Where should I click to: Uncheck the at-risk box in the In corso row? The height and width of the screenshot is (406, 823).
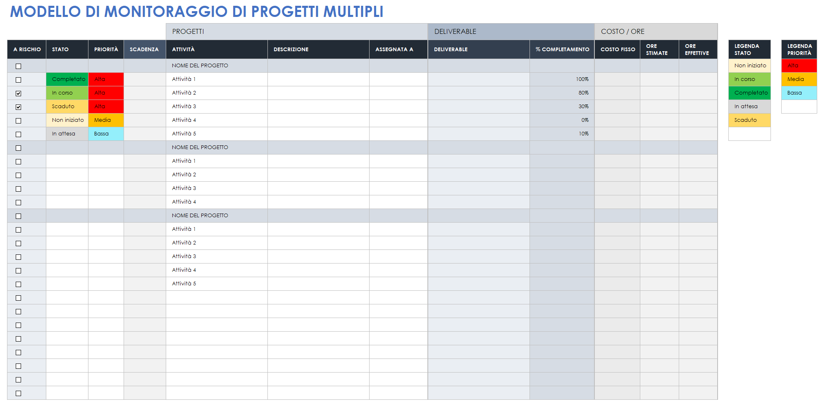click(x=18, y=93)
